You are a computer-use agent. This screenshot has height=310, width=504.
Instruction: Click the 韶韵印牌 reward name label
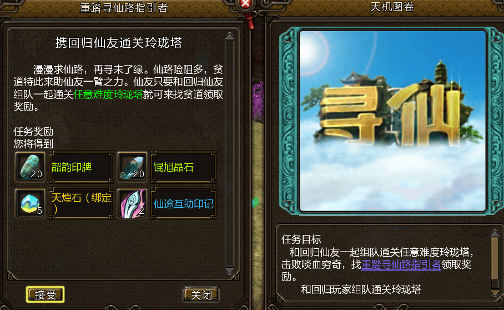(72, 167)
